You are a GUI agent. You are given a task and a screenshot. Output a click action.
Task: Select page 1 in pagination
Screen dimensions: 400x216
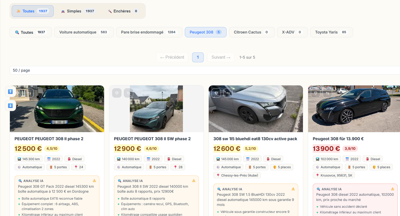pos(198,57)
